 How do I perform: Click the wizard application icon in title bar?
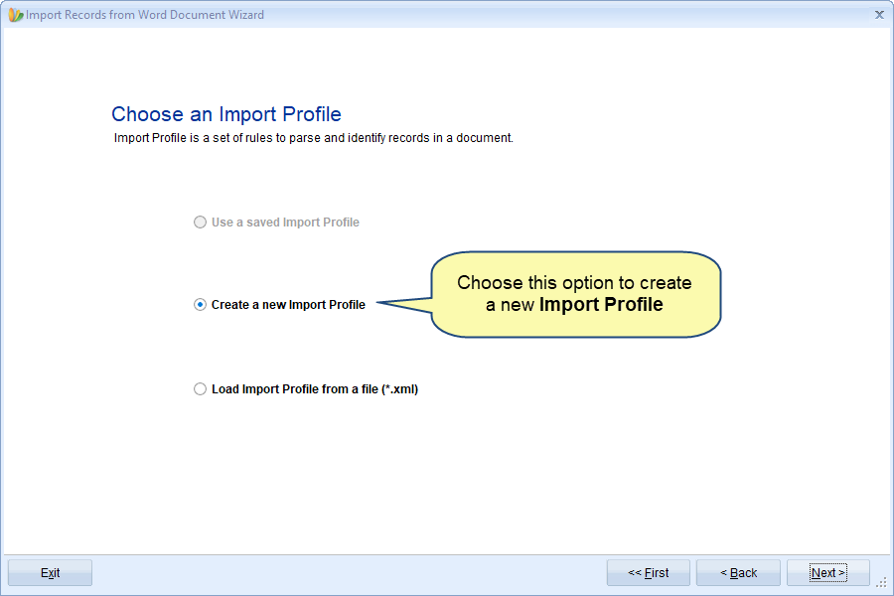(x=15, y=15)
